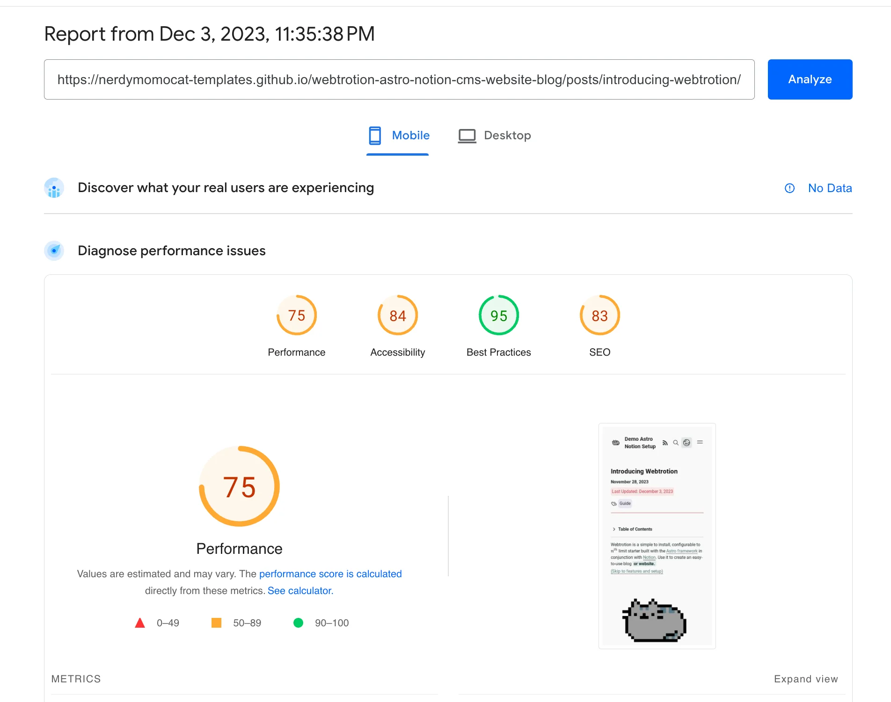Click the small Performance 75 gauge
Image resolution: width=891 pixels, height=702 pixels.
point(297,315)
